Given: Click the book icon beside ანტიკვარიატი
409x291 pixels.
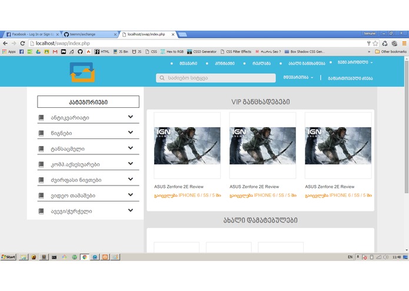Looking at the screenshot, I should tap(41, 118).
